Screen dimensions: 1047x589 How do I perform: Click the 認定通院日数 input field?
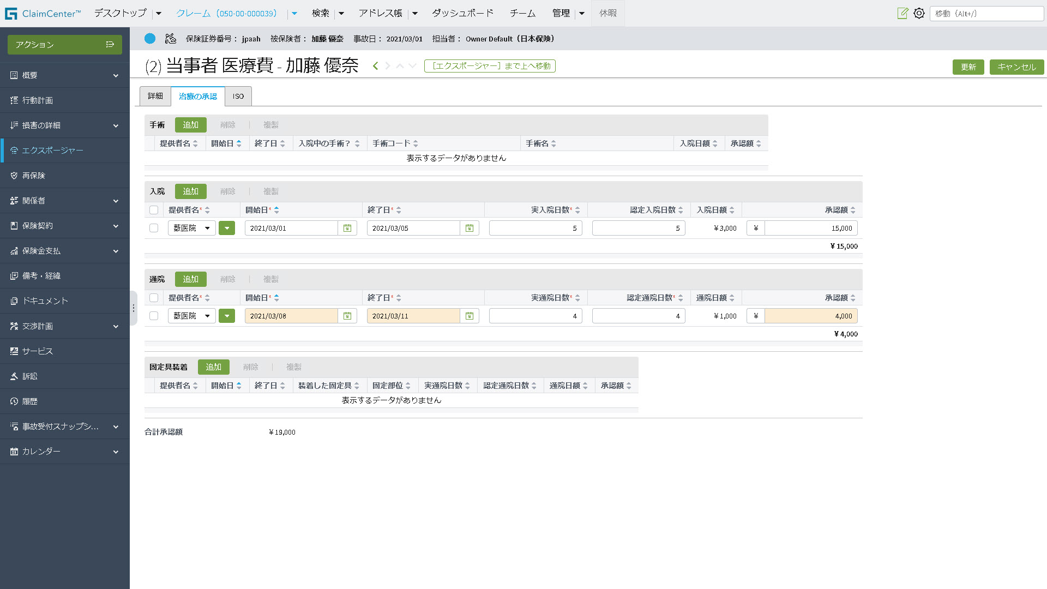pyautogui.click(x=638, y=316)
